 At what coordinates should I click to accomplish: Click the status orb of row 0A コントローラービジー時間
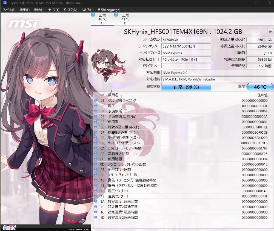click(x=96, y=148)
